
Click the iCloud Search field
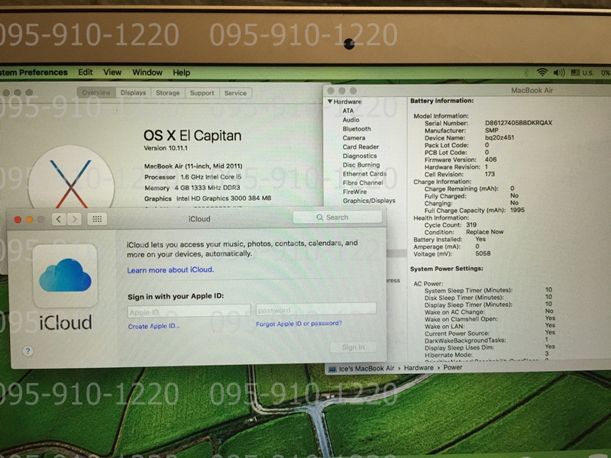pos(338,218)
